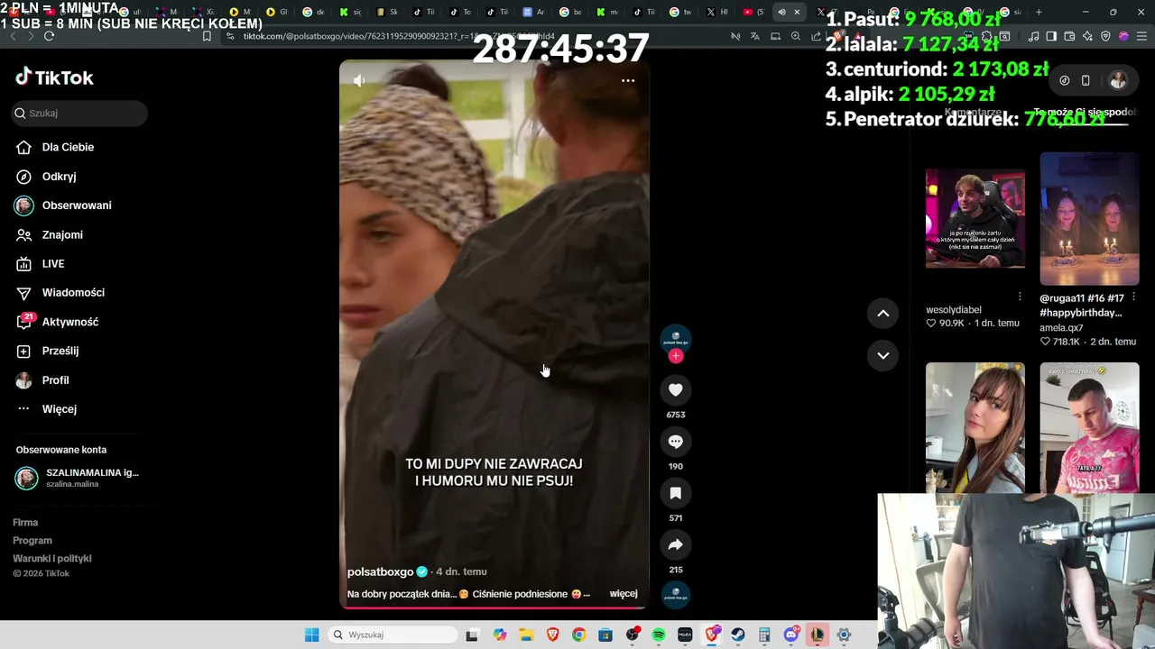Open Task View on the taskbar
The height and width of the screenshot is (649, 1155).
[471, 635]
